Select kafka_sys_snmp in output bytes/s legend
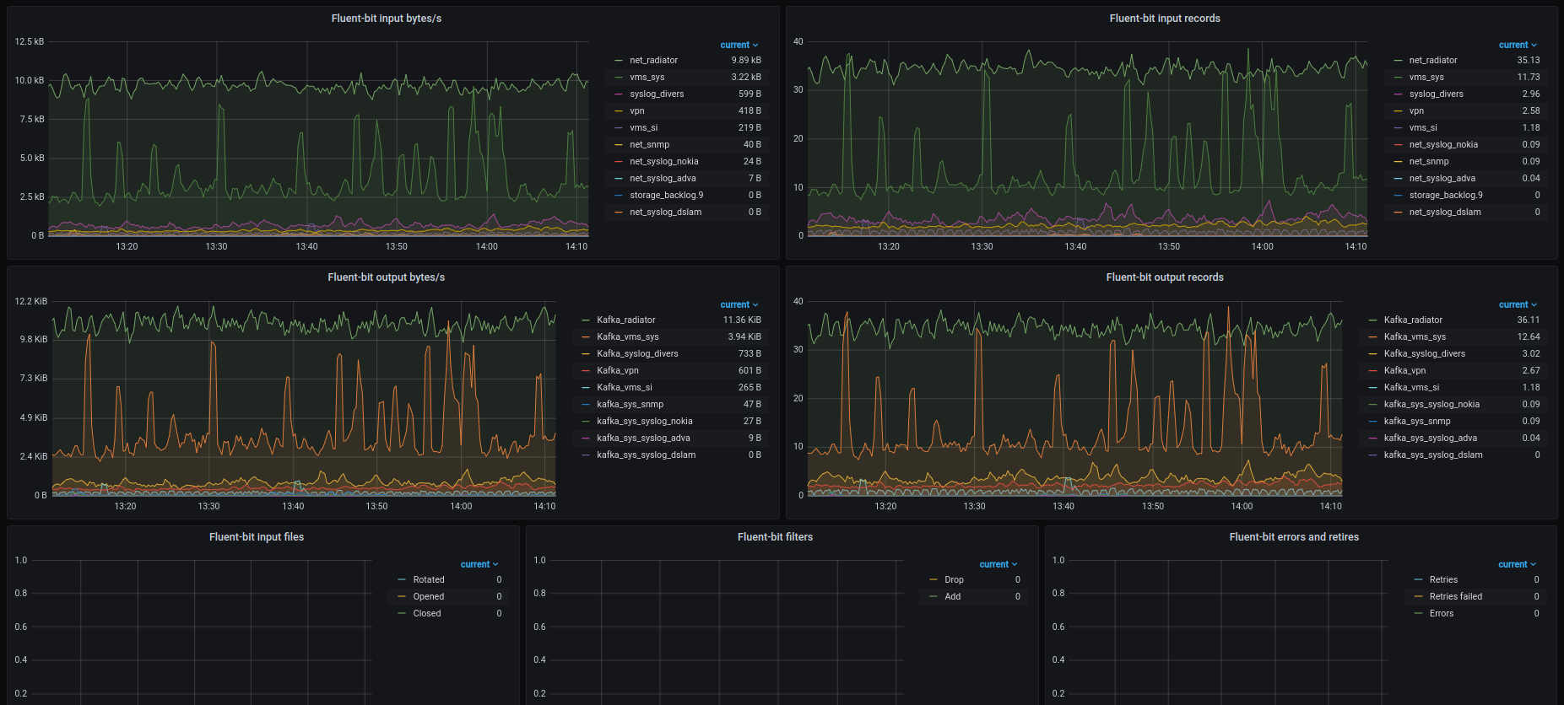The height and width of the screenshot is (705, 1564). click(x=630, y=405)
